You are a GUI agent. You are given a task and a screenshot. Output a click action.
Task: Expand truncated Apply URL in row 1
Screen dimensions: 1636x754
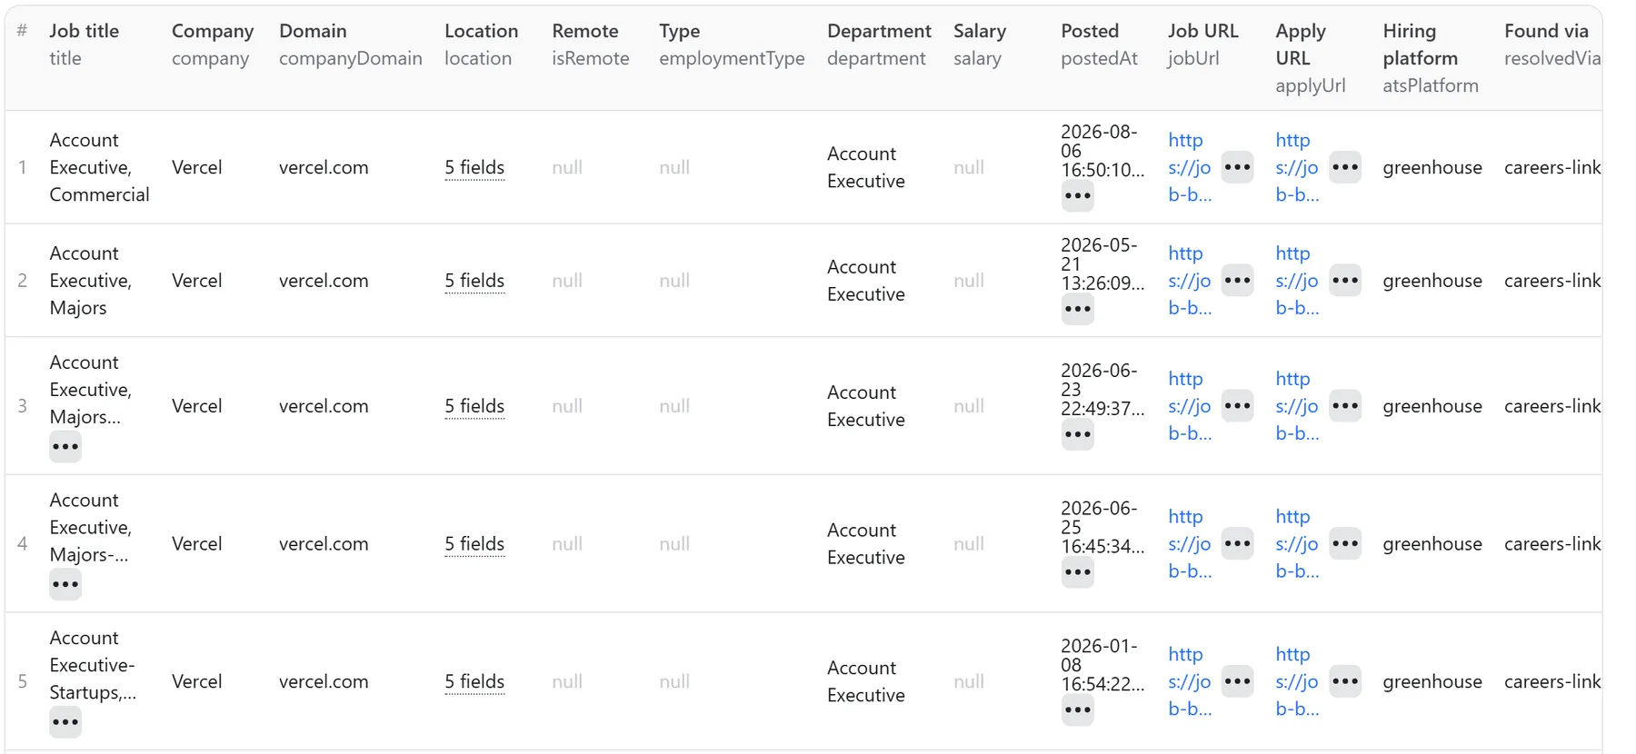point(1344,167)
